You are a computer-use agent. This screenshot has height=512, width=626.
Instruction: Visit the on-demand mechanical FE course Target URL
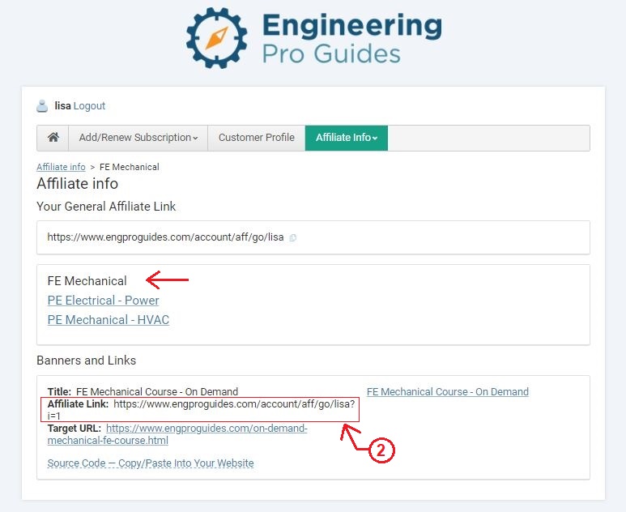[x=177, y=434]
